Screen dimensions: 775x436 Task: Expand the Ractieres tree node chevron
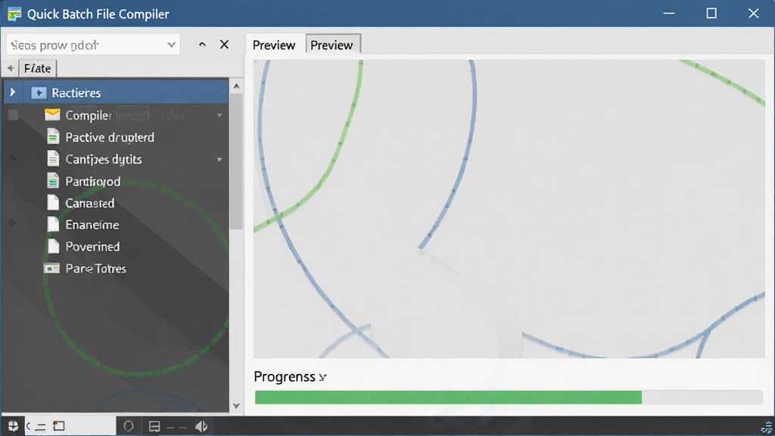[13, 92]
